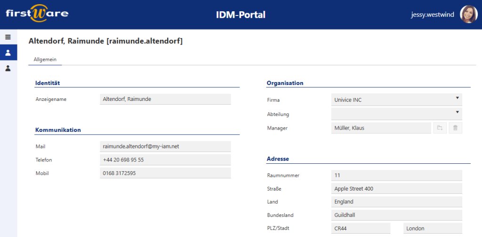Open jessy.westwind profile avatar

pos(468,15)
